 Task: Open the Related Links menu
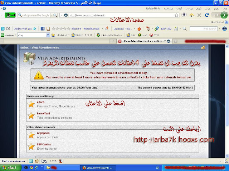(153, 9)
